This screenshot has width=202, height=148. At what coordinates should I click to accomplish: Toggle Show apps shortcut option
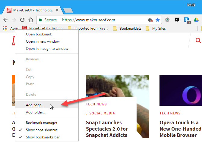(x=42, y=130)
